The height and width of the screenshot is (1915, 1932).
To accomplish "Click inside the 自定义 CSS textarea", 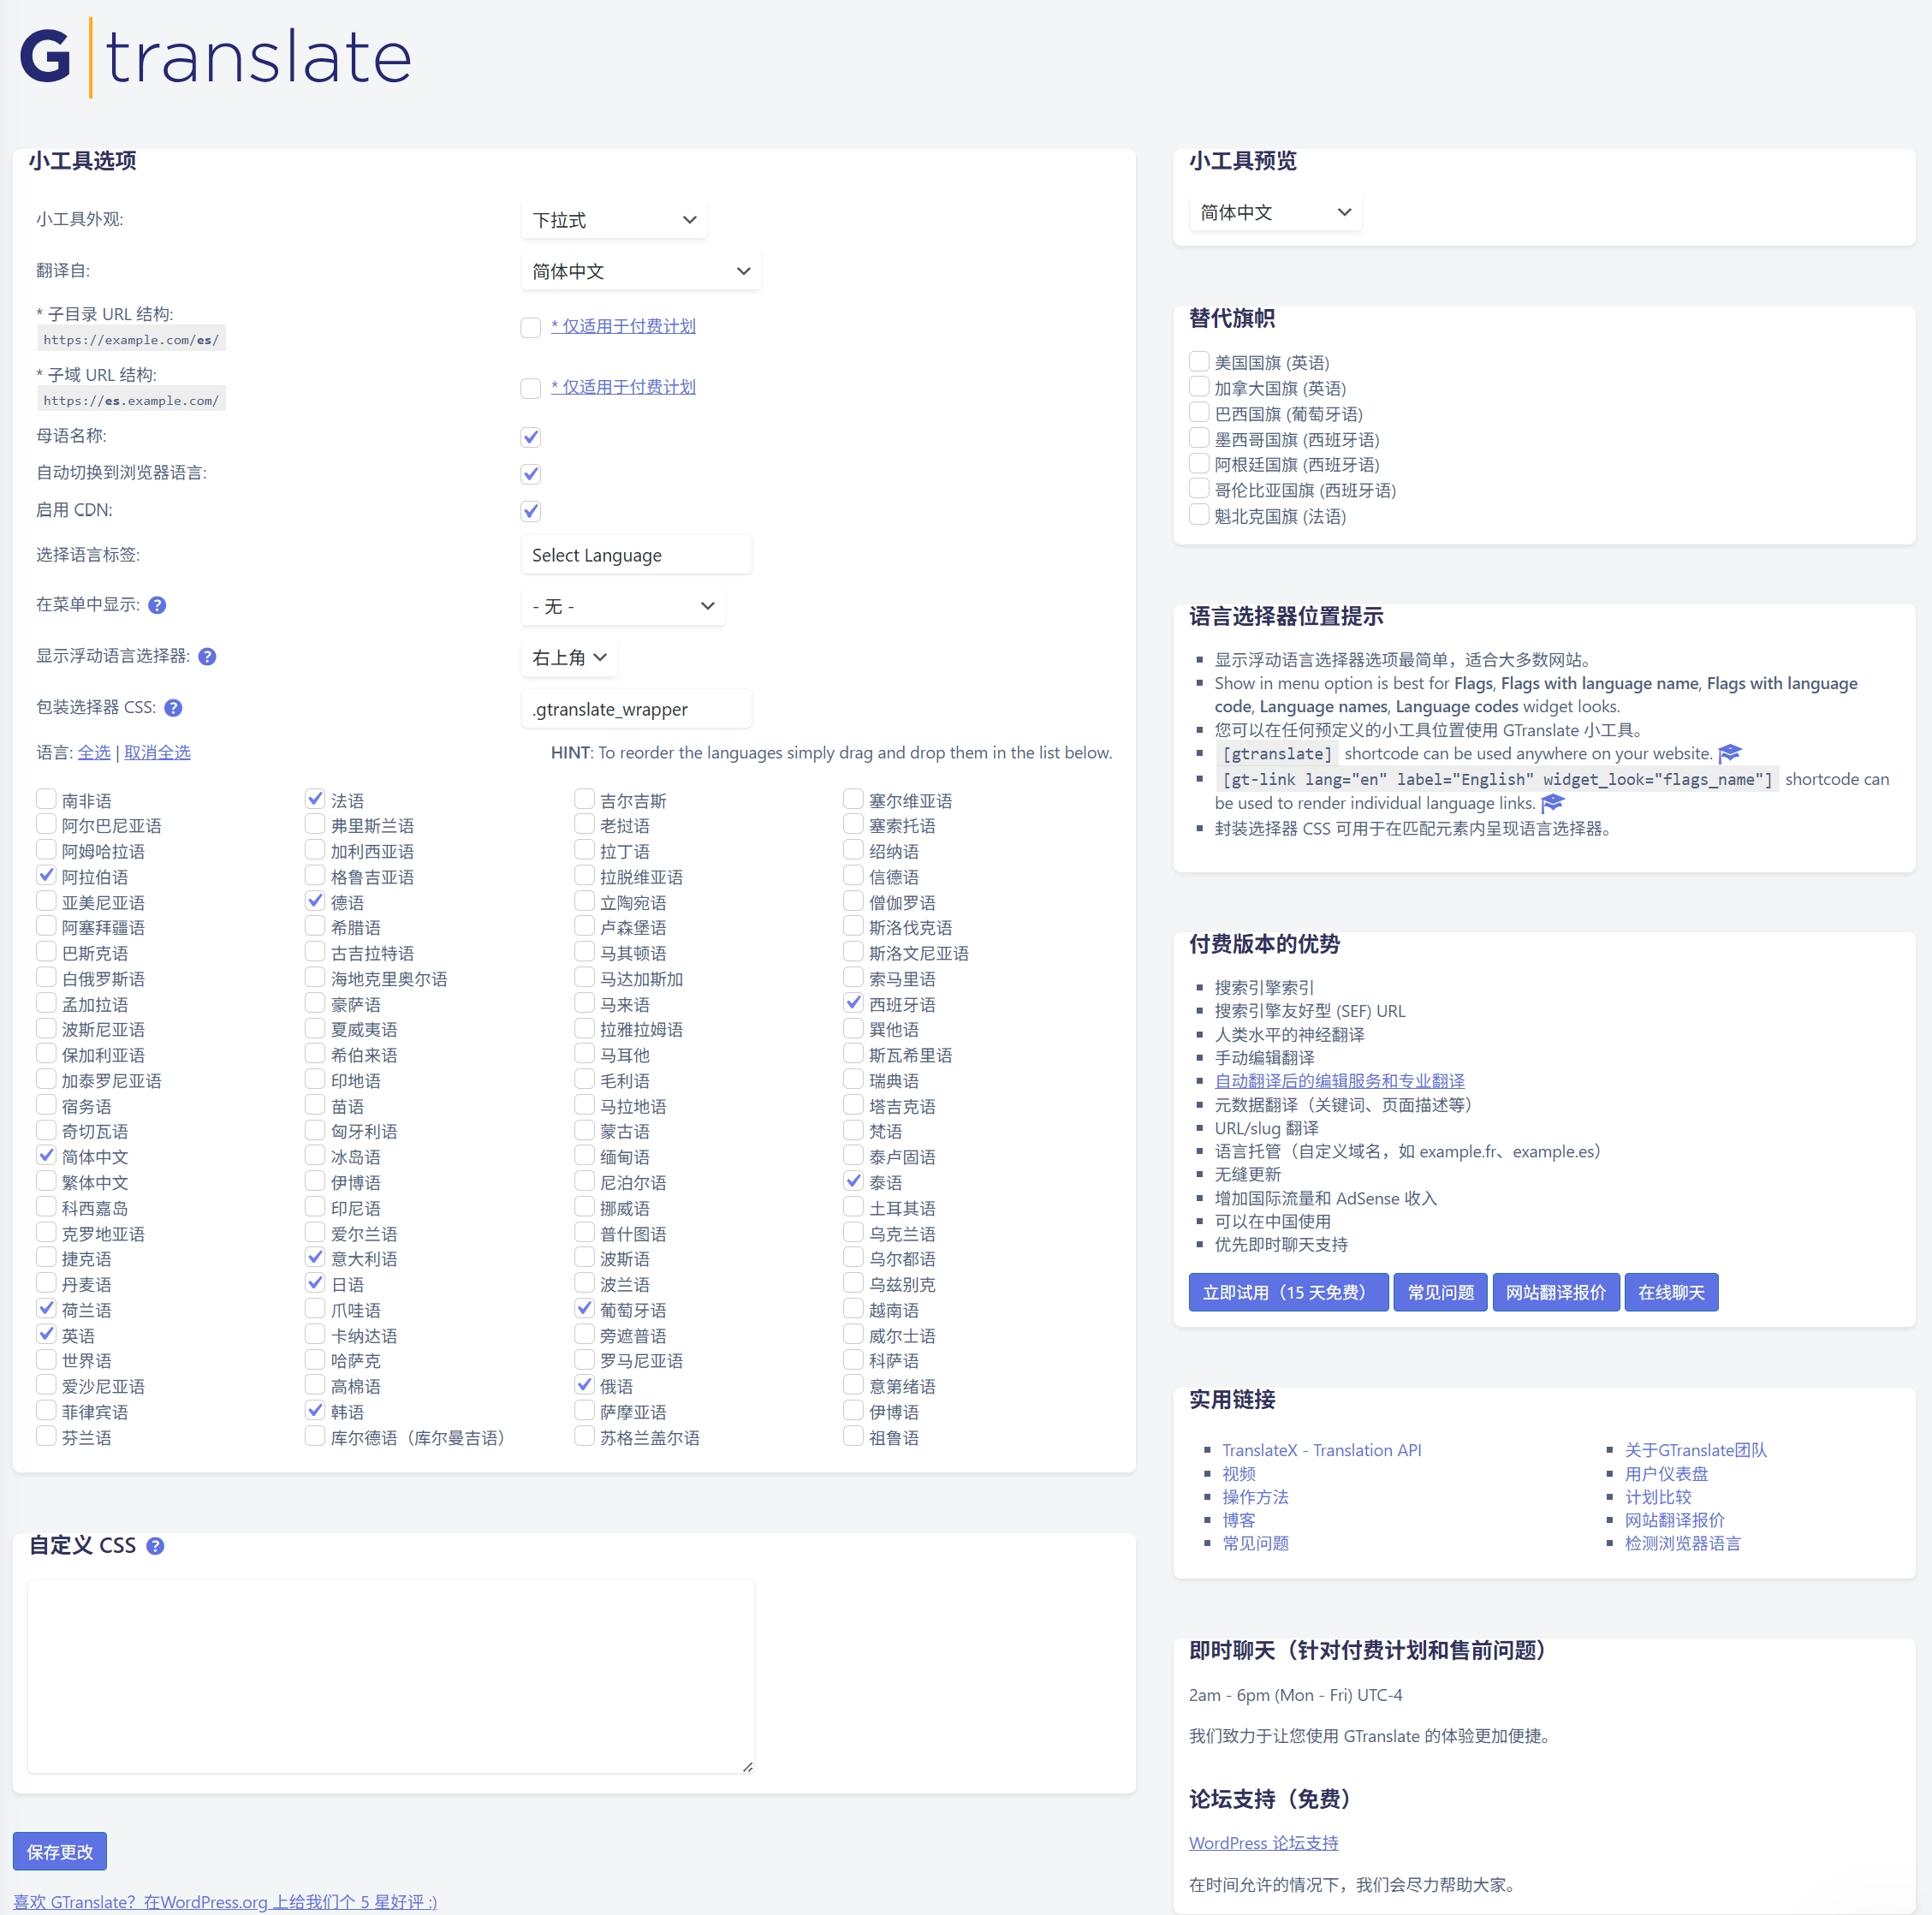I will point(391,1677).
